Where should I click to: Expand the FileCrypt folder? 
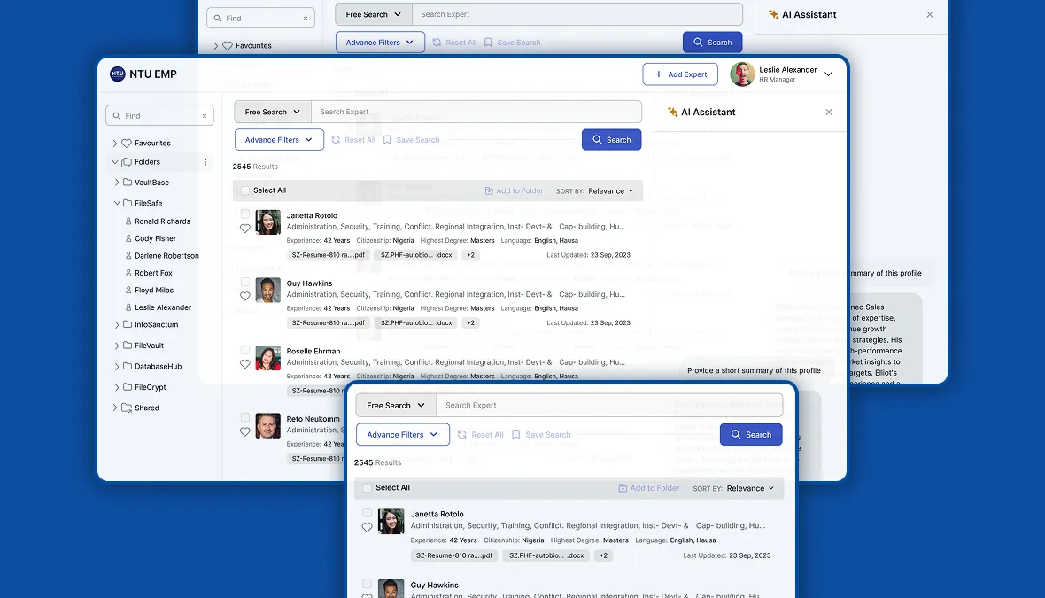click(117, 387)
